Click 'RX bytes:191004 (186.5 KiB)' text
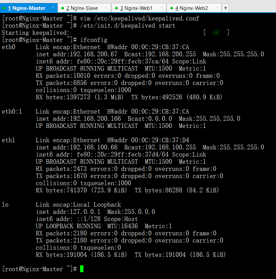 [x=81, y=255]
